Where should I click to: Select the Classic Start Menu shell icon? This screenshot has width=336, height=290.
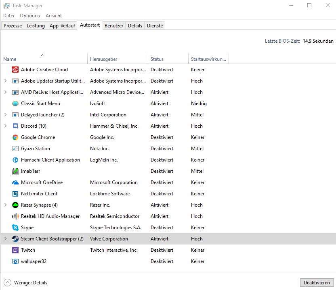[x=15, y=104]
